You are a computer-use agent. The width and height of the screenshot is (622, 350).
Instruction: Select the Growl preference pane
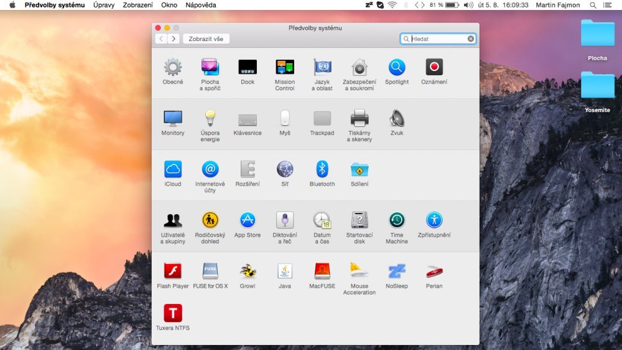click(x=248, y=272)
